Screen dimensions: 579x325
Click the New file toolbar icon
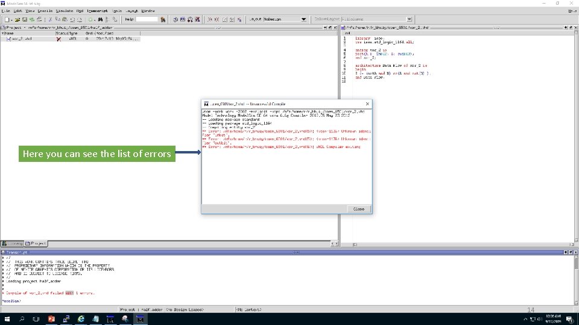click(x=7, y=19)
